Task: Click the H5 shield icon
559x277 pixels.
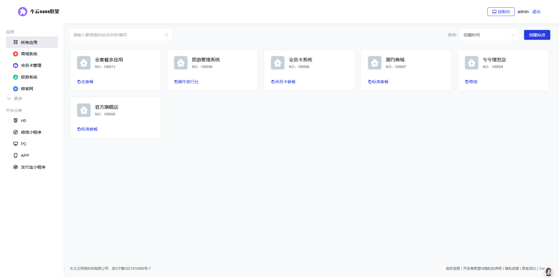Action: click(x=16, y=121)
